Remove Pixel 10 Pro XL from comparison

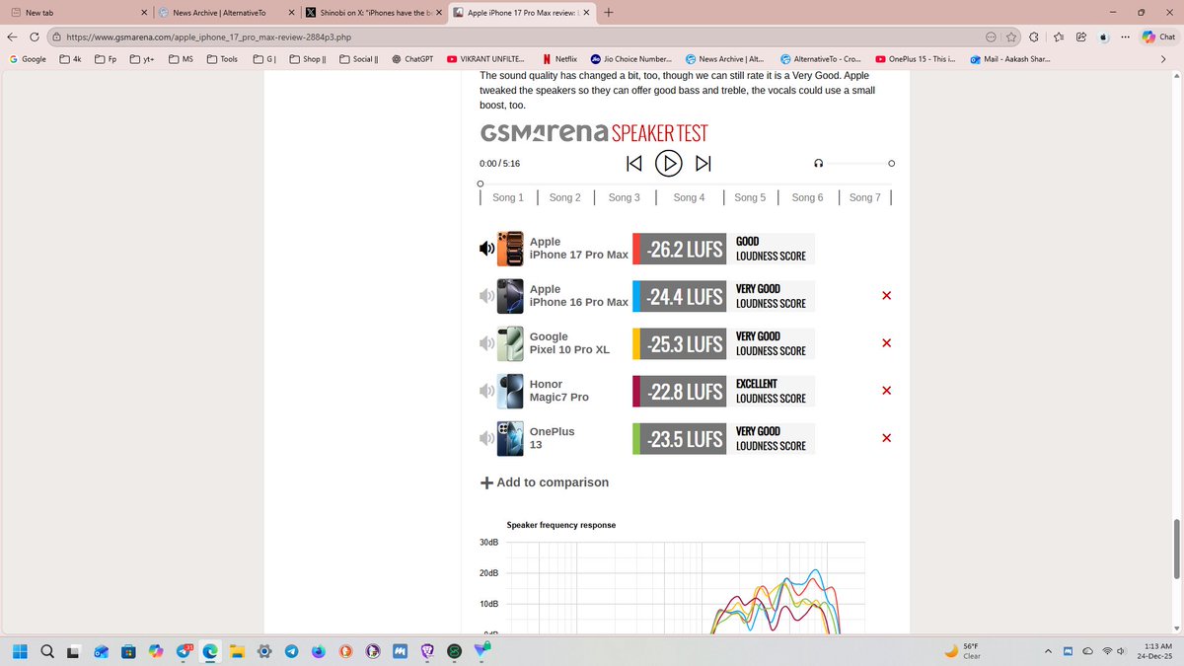click(x=886, y=343)
